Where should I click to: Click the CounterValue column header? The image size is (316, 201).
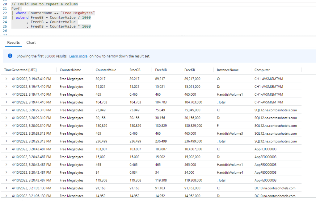106,70
